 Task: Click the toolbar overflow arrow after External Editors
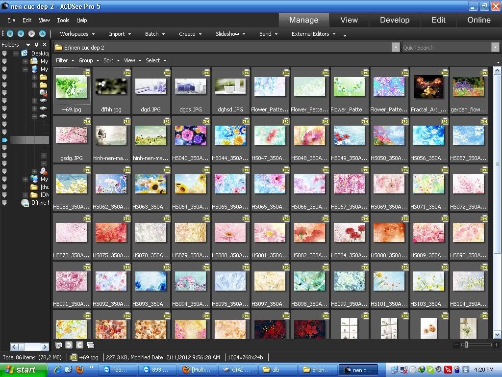pyautogui.click(x=345, y=35)
